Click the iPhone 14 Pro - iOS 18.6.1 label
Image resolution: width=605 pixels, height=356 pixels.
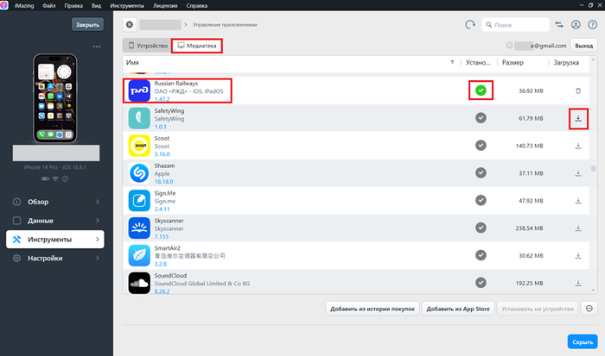pyautogui.click(x=55, y=167)
